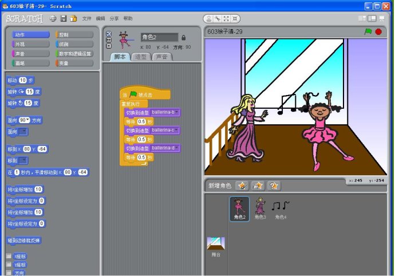Open the 帮助 menu
Screen dimensions: 395x276
pyautogui.click(x=128, y=18)
